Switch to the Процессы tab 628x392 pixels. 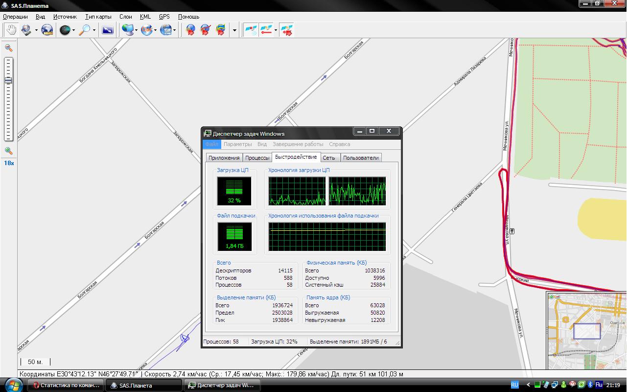pyautogui.click(x=257, y=158)
